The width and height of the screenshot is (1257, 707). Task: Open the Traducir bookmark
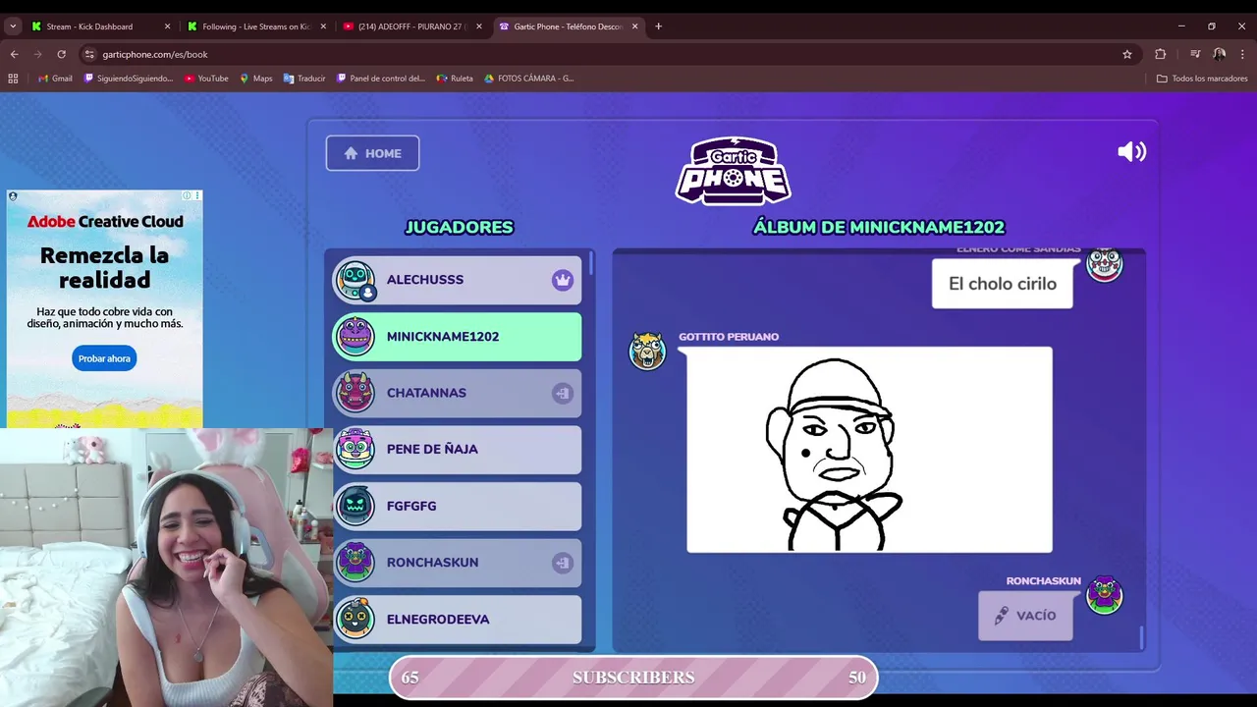[x=304, y=79]
